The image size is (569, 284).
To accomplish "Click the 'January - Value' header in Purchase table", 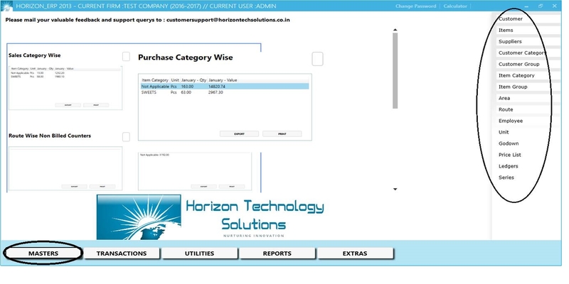I will click(x=223, y=80).
